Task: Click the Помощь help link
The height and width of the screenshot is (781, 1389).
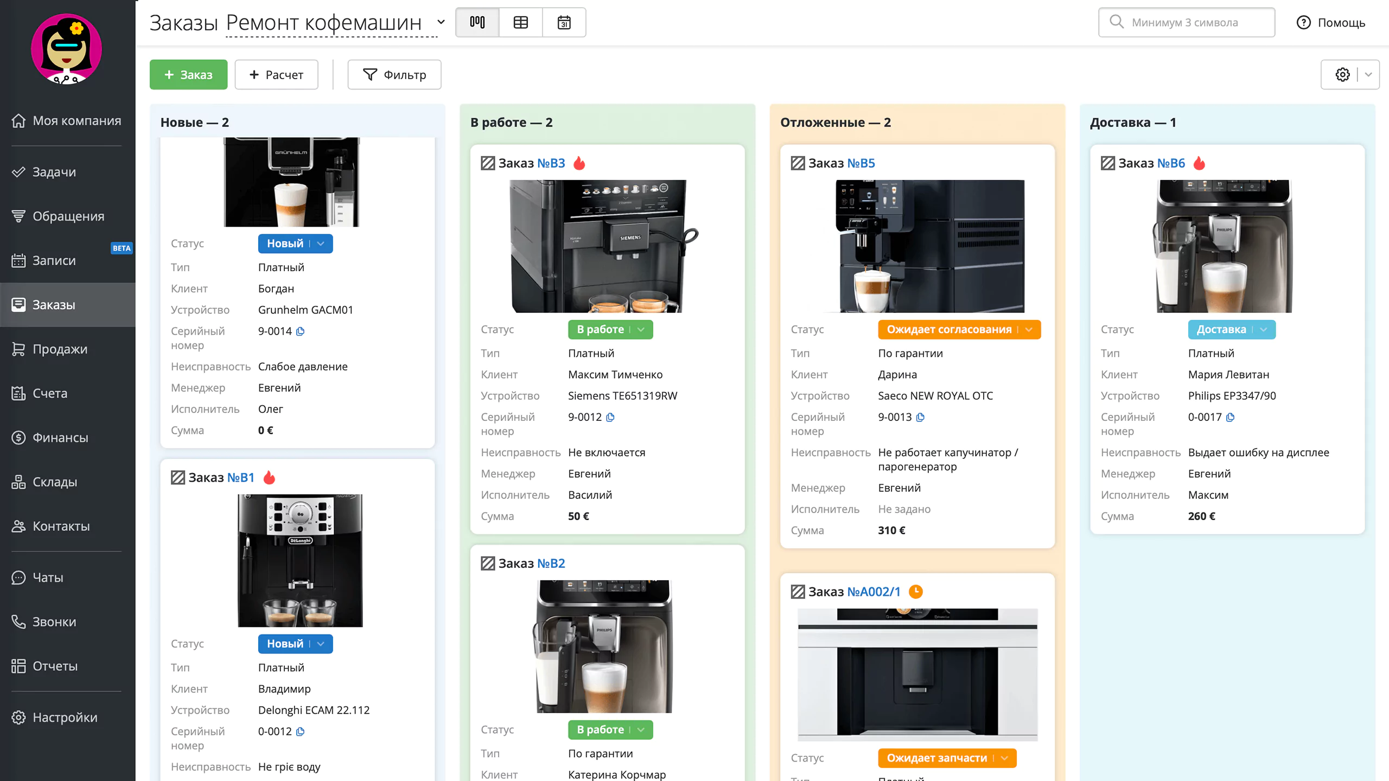Action: pos(1341,22)
